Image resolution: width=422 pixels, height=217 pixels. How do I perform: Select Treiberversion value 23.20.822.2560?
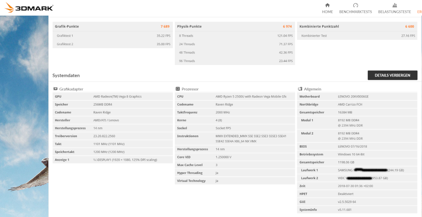(x=104, y=136)
